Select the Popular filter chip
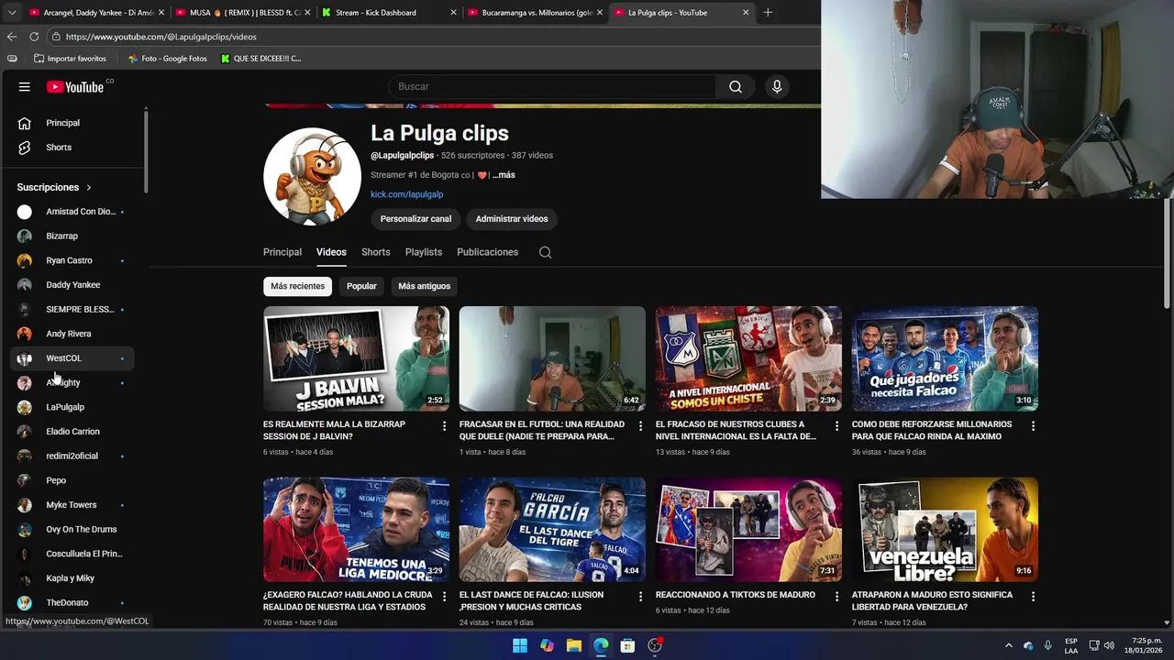1174x660 pixels. [x=361, y=286]
